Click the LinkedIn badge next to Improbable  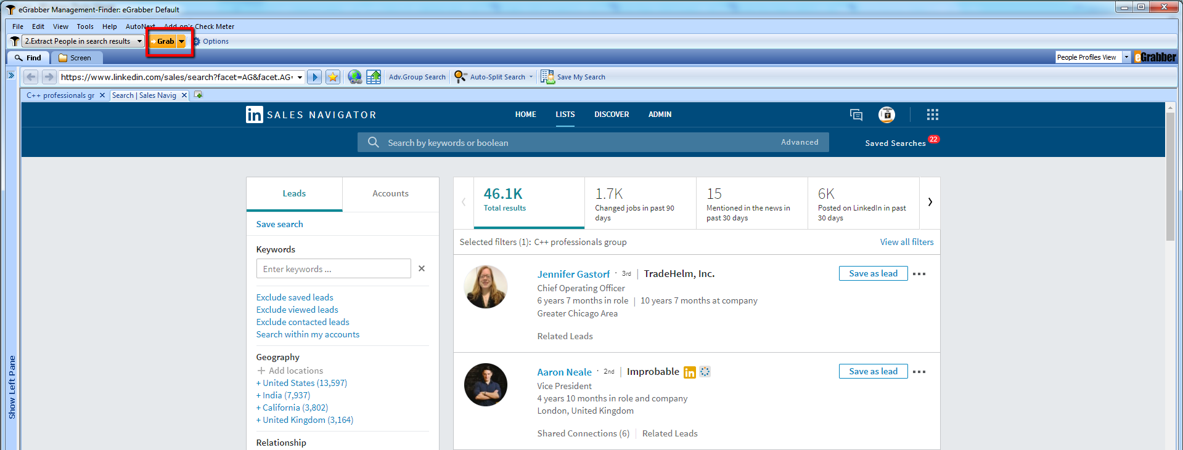tap(690, 372)
